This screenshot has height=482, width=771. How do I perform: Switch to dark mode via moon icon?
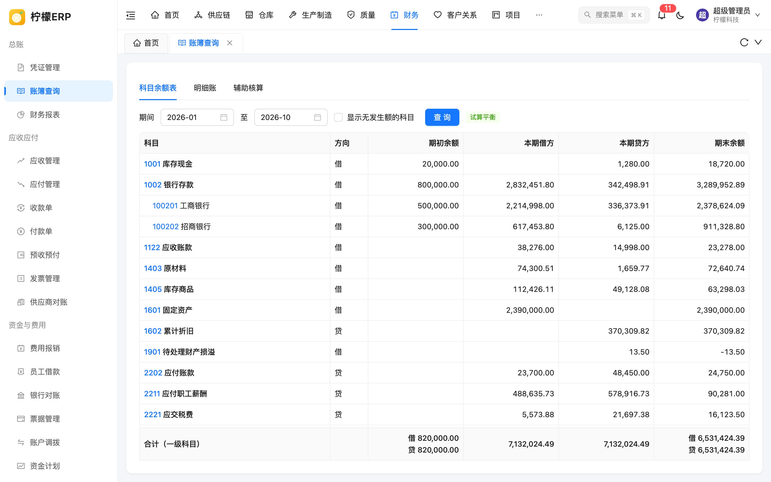680,15
